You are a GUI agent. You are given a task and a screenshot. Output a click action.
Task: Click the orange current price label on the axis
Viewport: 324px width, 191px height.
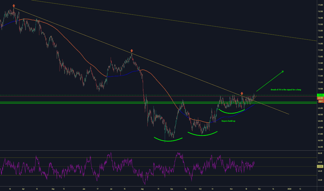pyautogui.click(x=320, y=98)
